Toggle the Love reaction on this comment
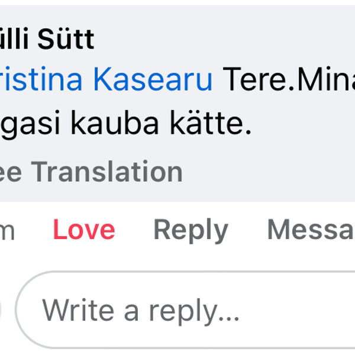Screen dimensions: 355x355 click(x=84, y=230)
